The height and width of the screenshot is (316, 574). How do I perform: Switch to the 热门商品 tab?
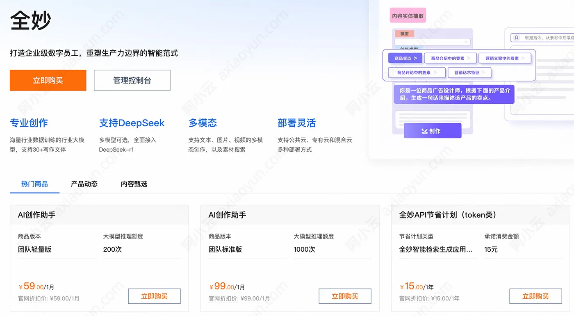point(34,184)
